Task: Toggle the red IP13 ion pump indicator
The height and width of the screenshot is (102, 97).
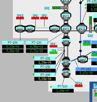Action: pyautogui.click(x=20, y=18)
